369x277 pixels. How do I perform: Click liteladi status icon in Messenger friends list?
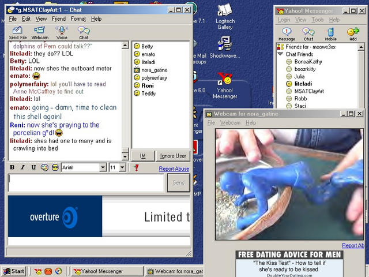click(289, 84)
